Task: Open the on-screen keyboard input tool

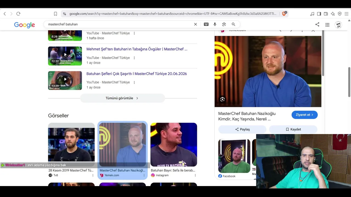Action: [x=206, y=24]
